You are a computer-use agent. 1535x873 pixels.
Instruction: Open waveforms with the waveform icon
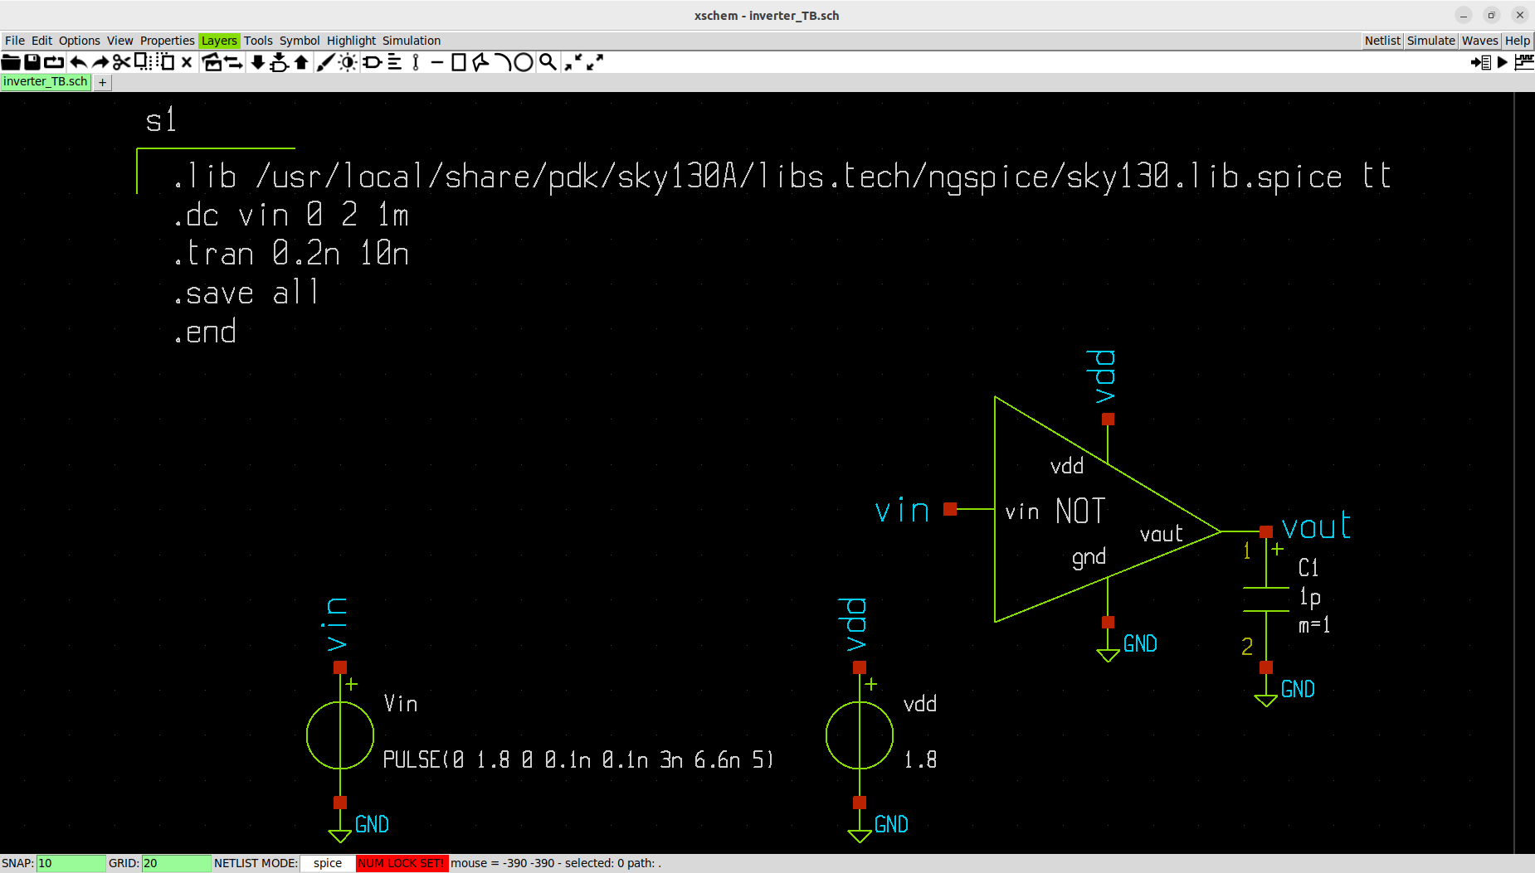click(1525, 61)
